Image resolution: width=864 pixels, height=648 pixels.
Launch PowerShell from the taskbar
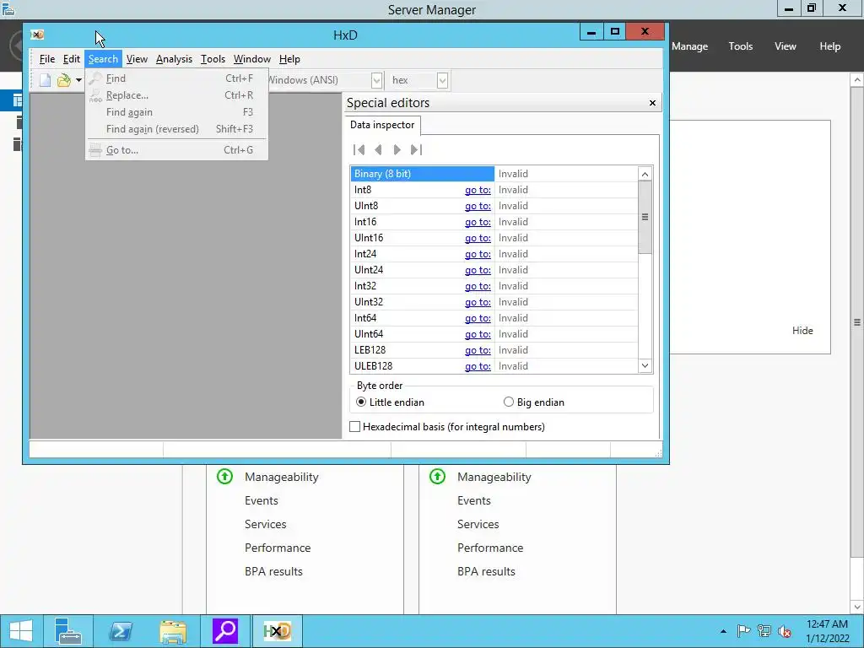pos(121,631)
